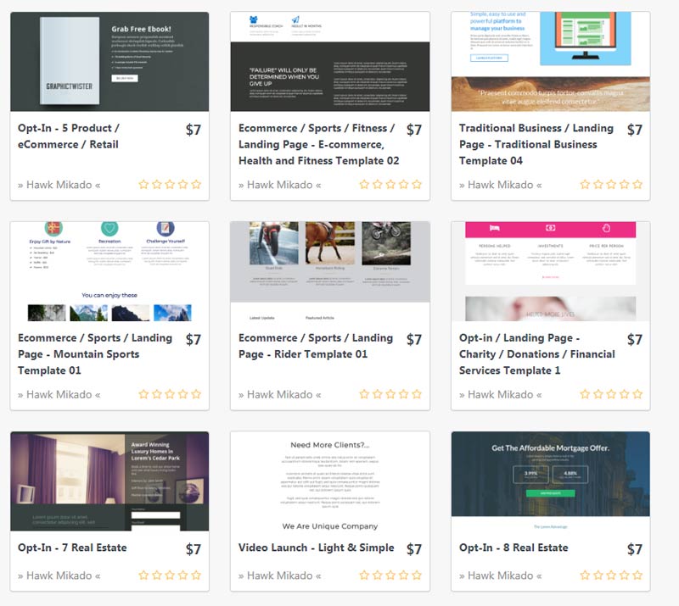679x606 pixels.
Task: Open the Rider Template 01 thumbnail
Action: pos(330,271)
